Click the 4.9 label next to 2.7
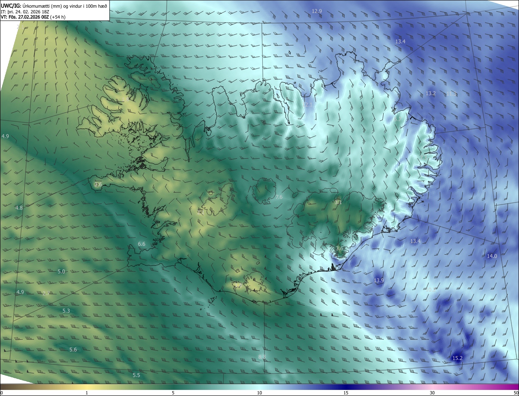Image resolution: width=519 pixels, height=396 pixels. coord(20,292)
